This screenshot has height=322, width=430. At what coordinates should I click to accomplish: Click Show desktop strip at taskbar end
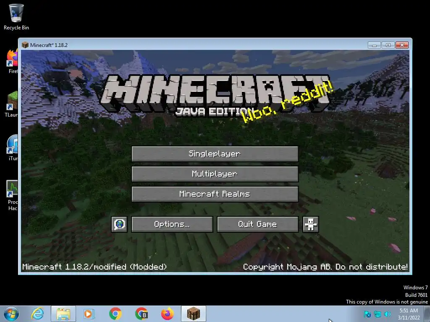427,314
